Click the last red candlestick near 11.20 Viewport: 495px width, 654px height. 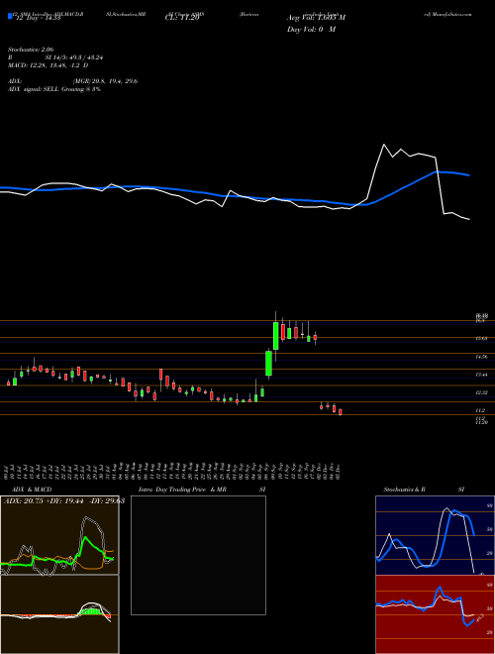click(341, 412)
